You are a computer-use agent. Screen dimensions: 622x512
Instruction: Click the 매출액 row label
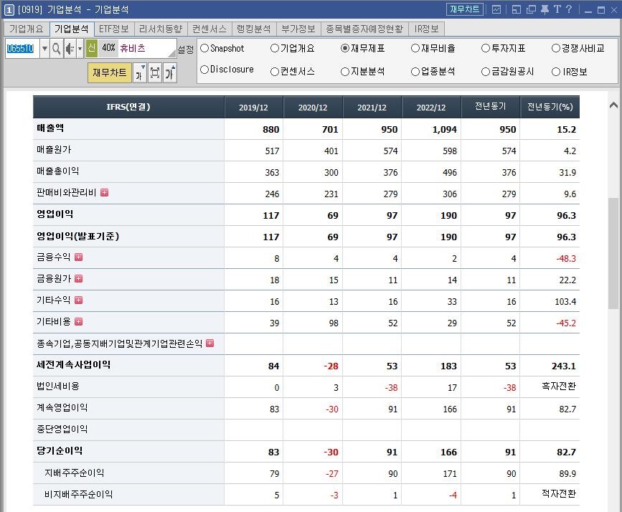coord(50,128)
